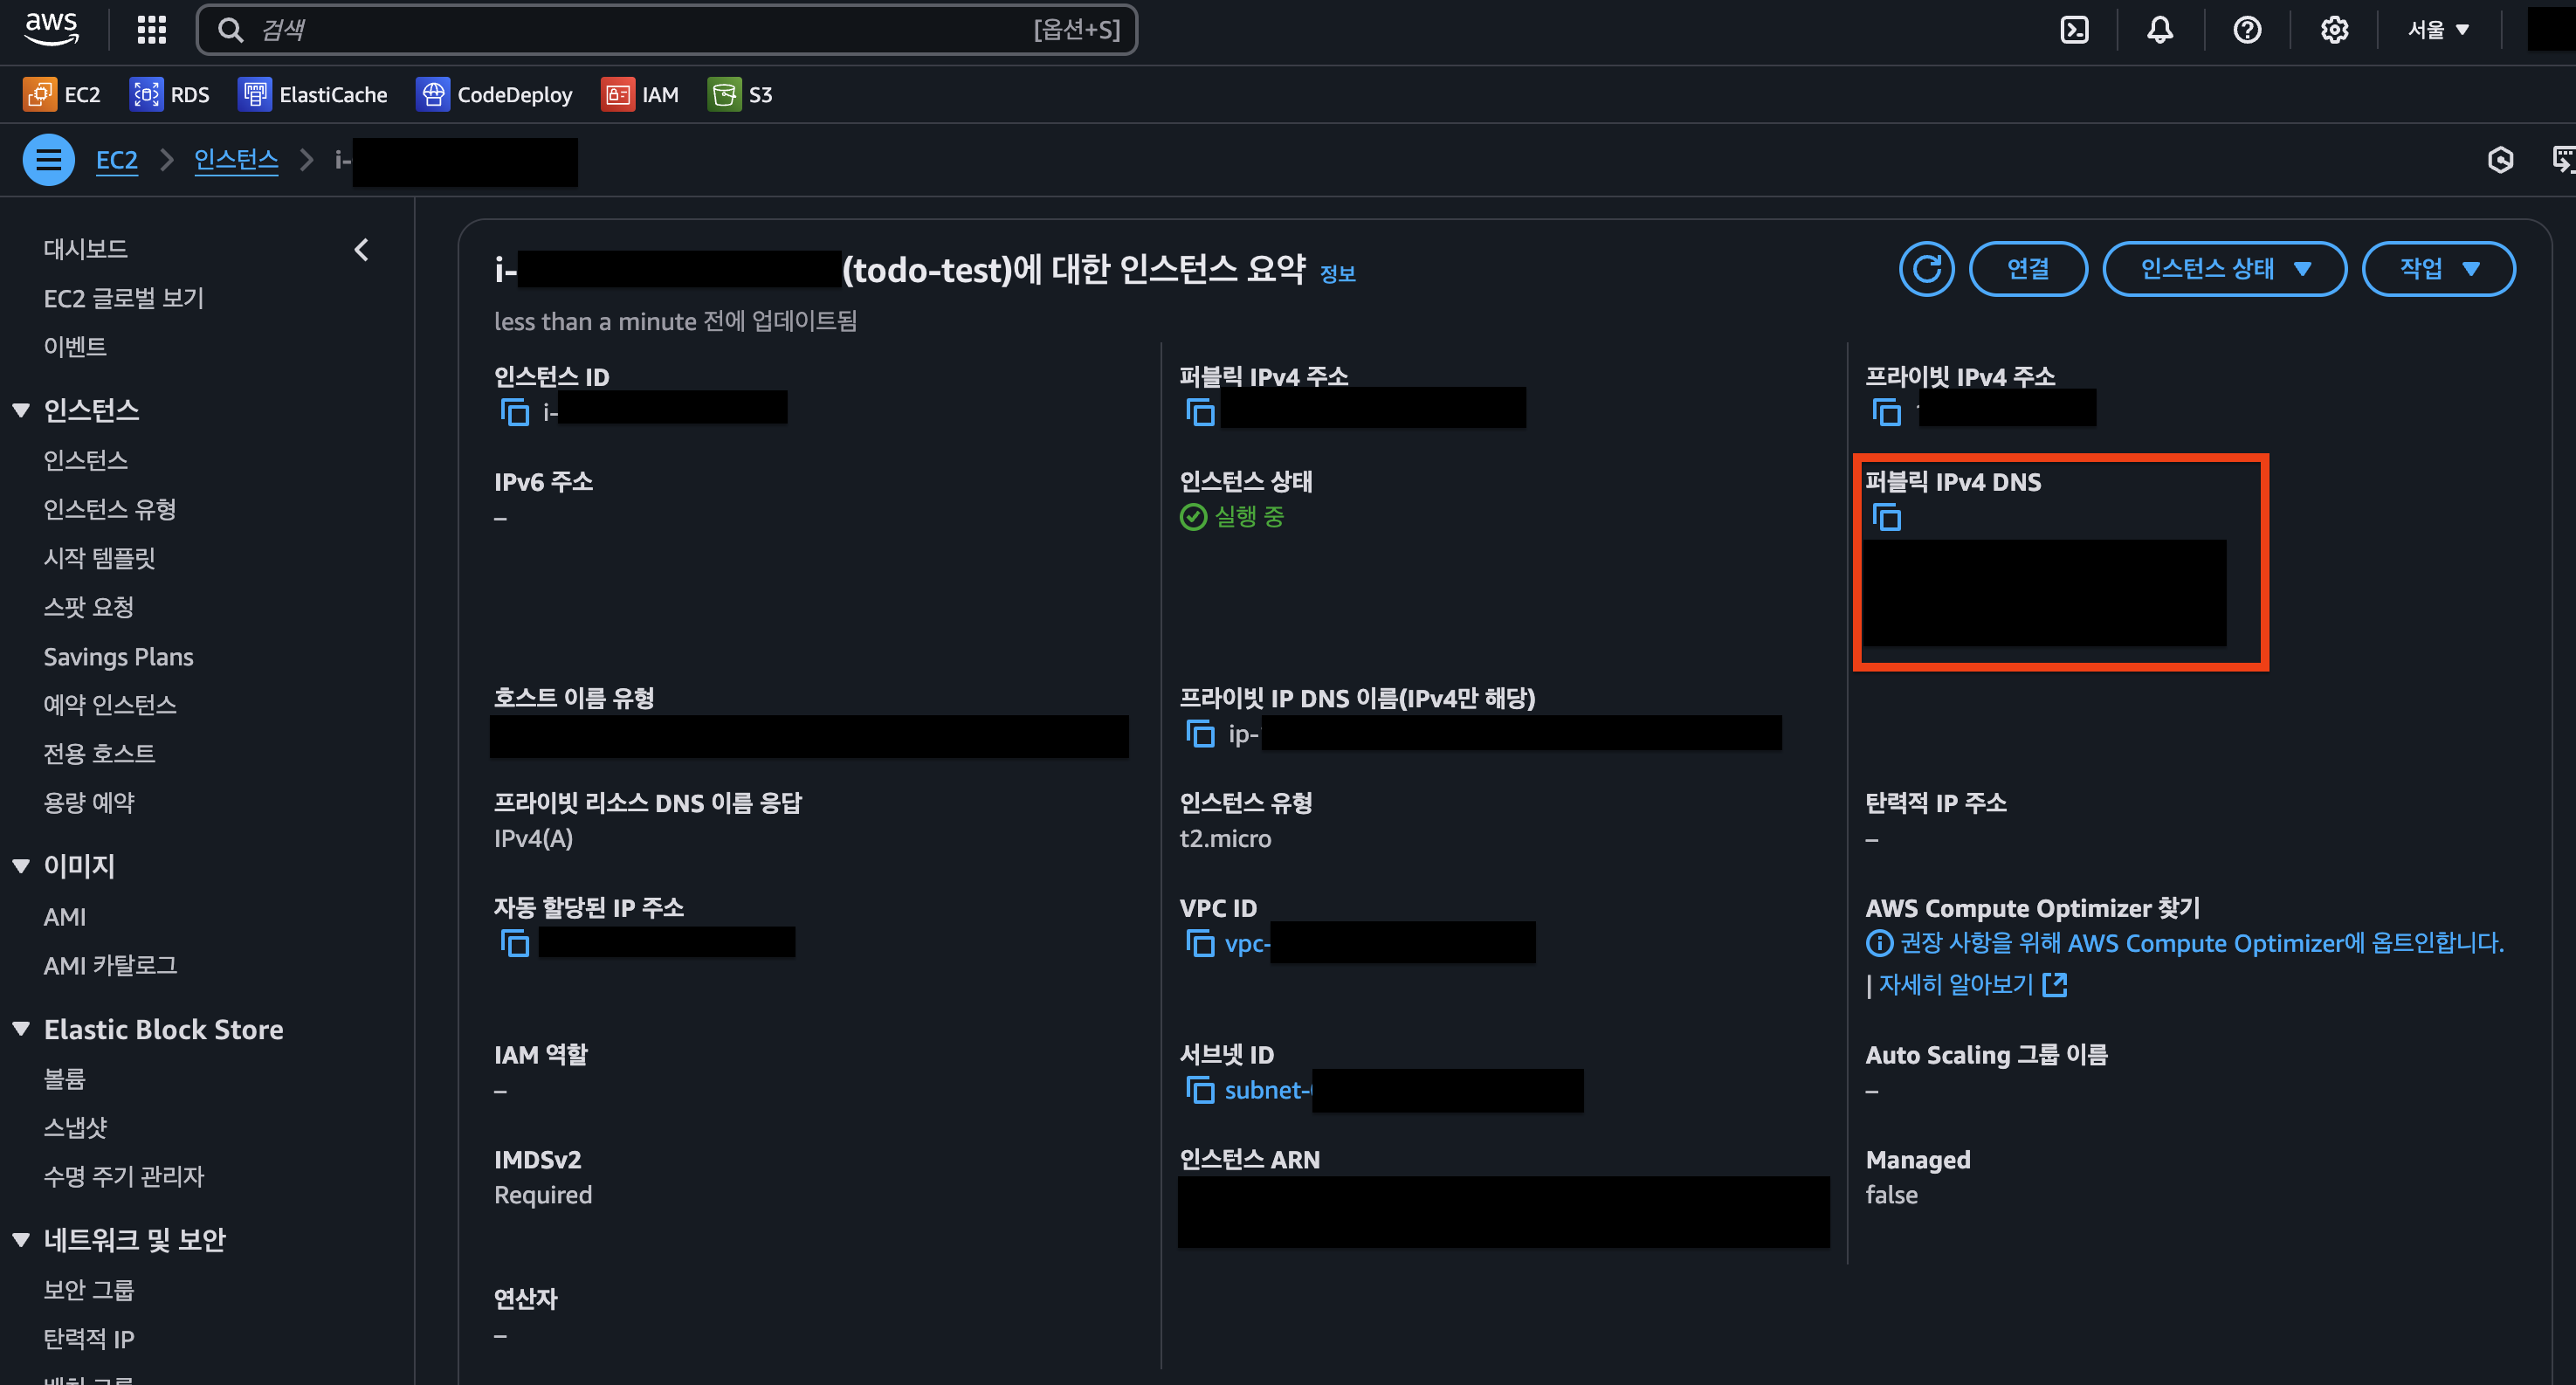
Task: Refresh the instance summary
Action: pyautogui.click(x=1926, y=268)
